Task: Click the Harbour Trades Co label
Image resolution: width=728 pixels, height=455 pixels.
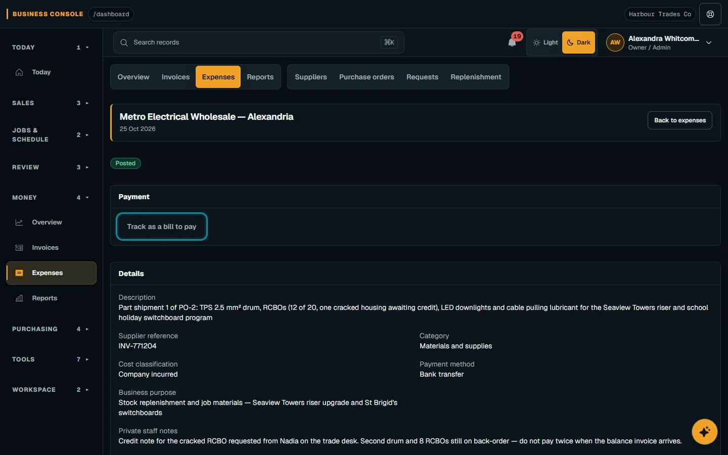Action: [660, 14]
